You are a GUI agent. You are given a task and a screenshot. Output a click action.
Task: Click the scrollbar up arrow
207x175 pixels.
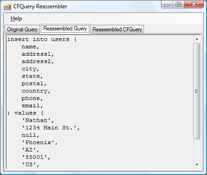pos(197,39)
